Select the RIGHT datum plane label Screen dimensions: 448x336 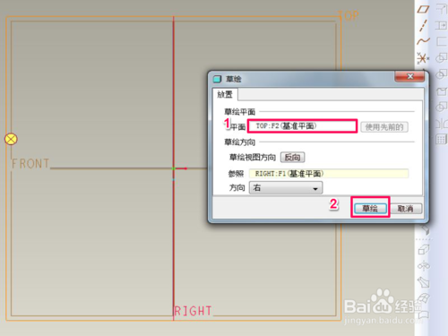tap(193, 311)
